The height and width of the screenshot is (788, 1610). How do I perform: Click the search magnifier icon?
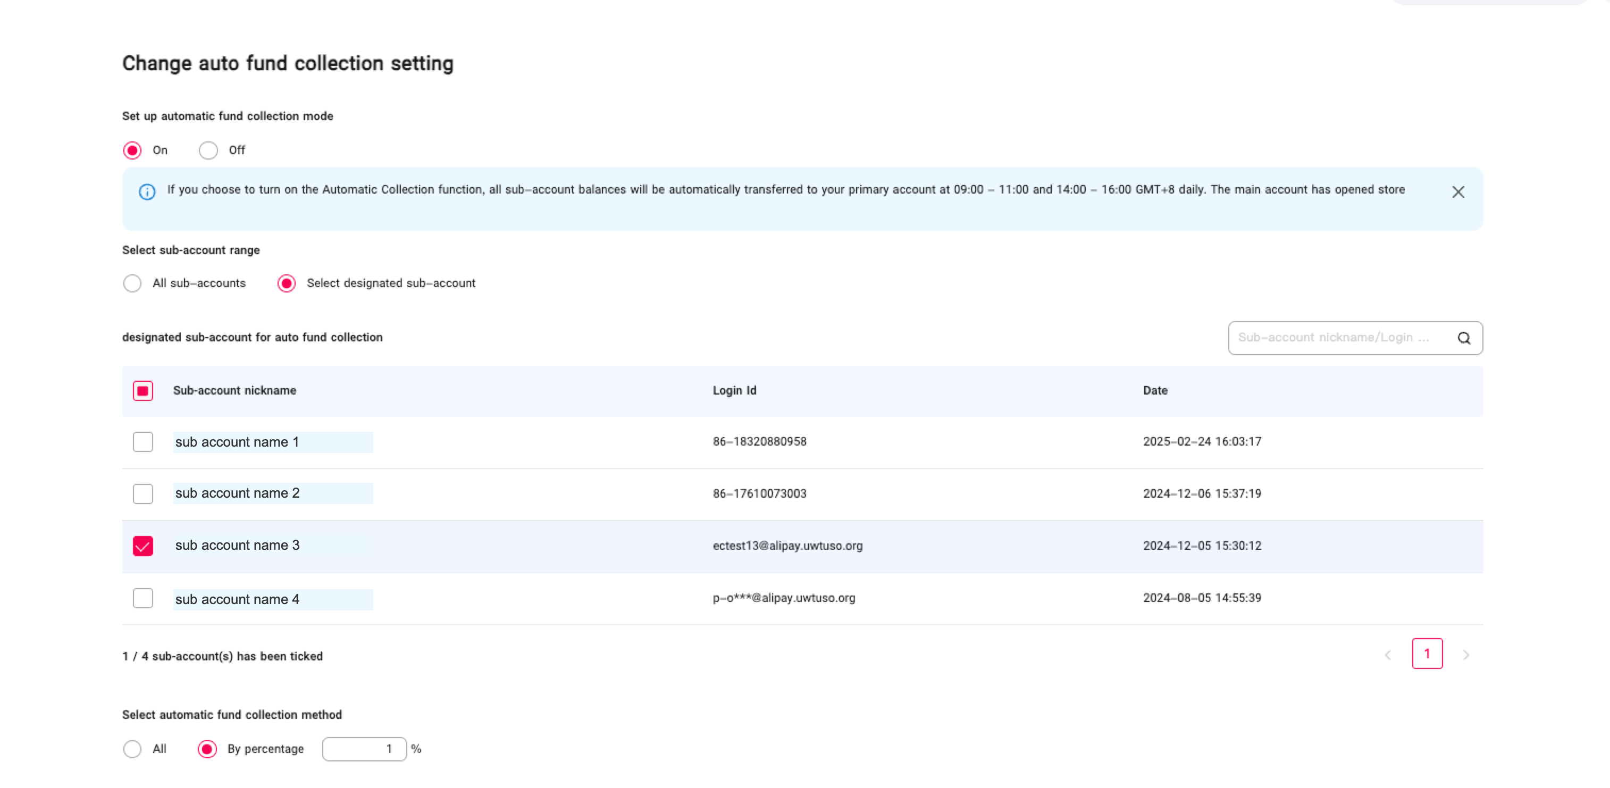pos(1464,338)
